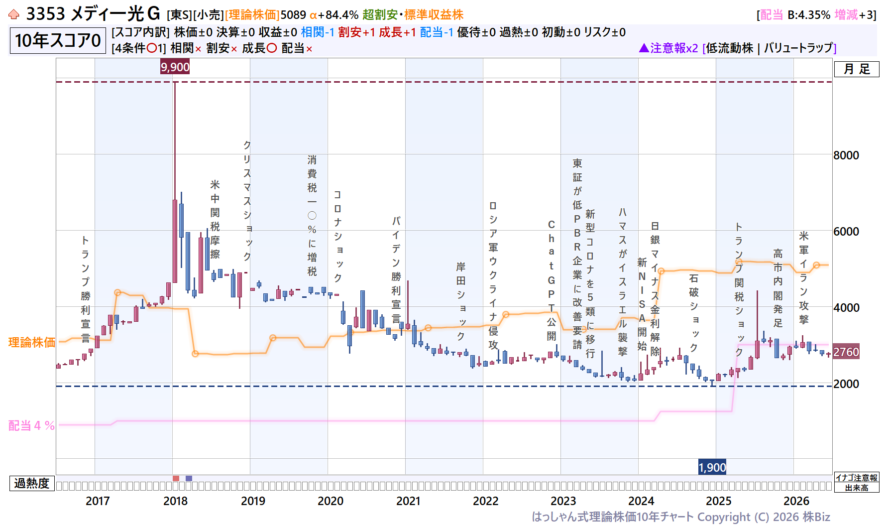Click the 成長○ condition text

click(259, 48)
